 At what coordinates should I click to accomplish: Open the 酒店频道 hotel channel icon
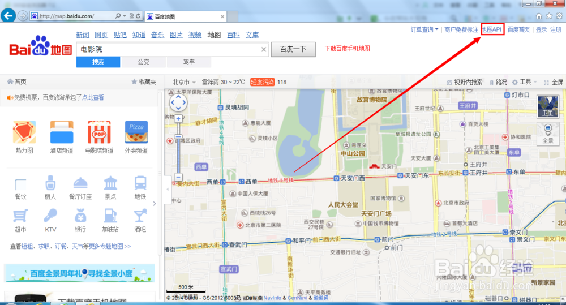[62, 132]
